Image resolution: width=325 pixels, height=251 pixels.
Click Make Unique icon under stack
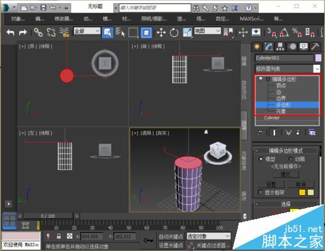point(289,132)
